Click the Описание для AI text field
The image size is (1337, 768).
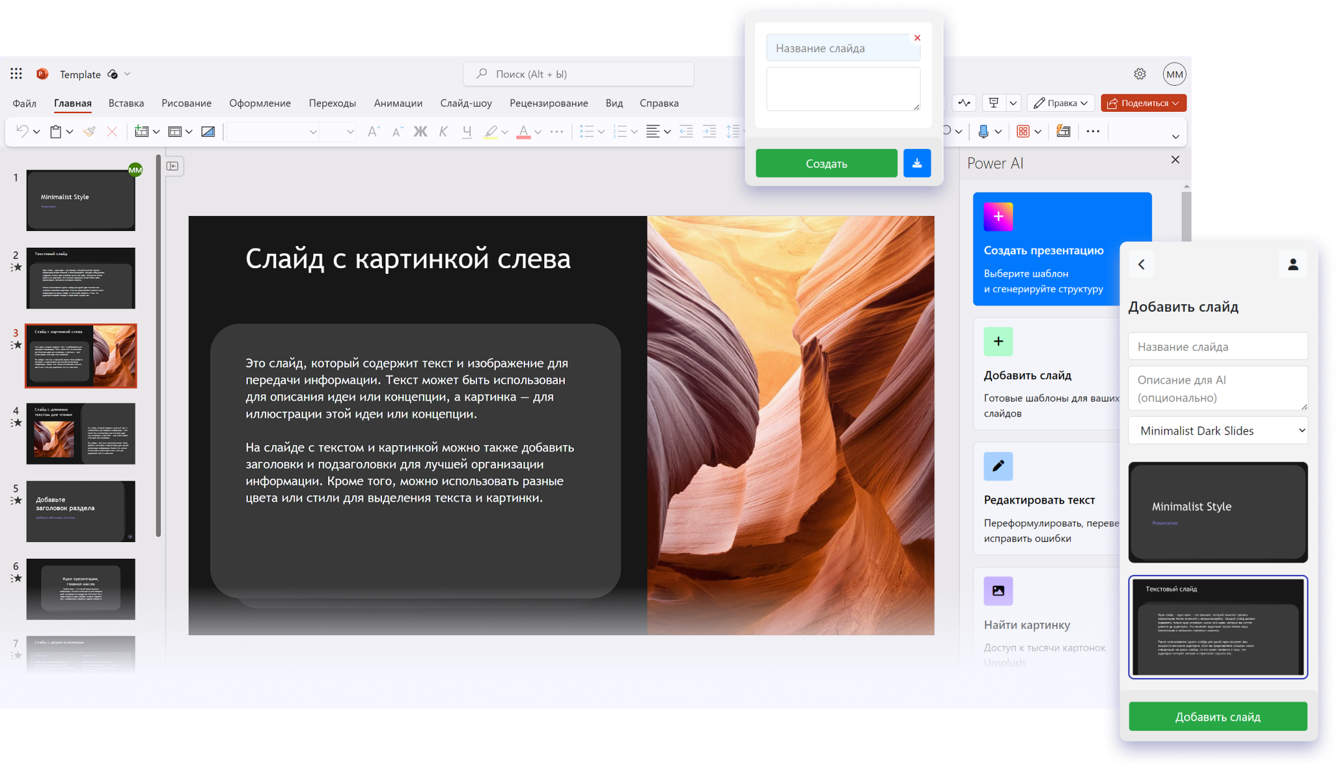pos(1217,389)
